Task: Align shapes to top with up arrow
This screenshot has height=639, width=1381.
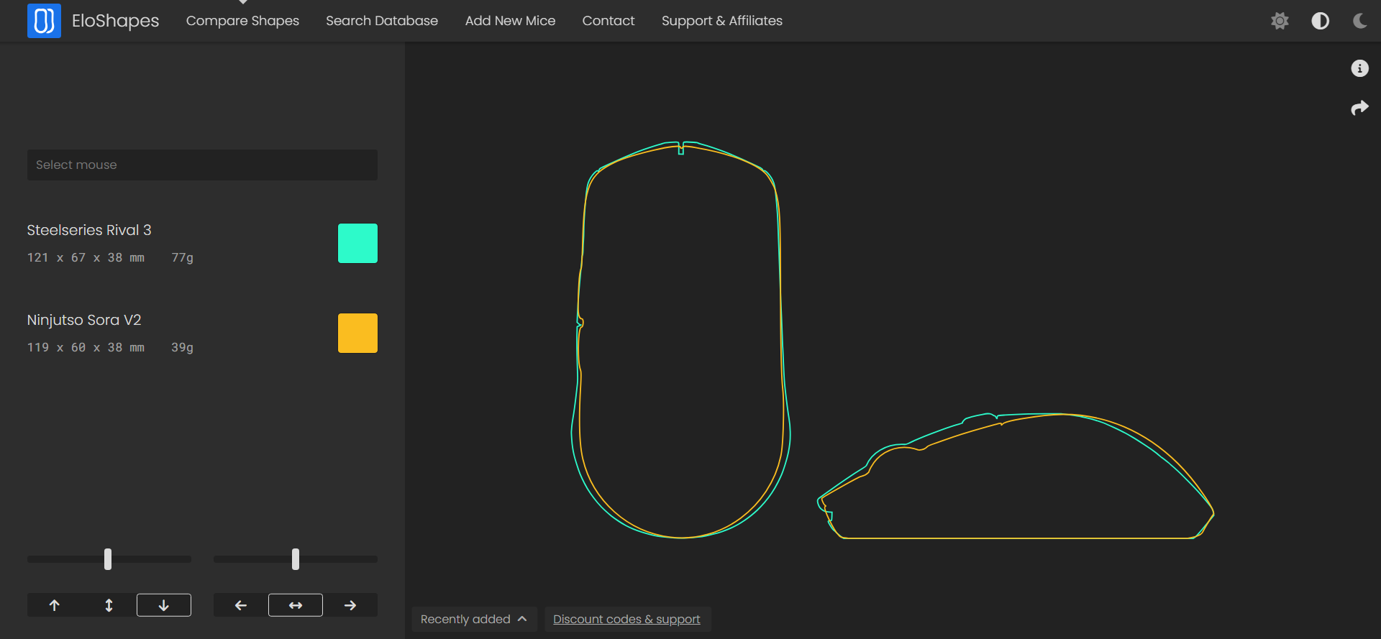Action: [x=55, y=605]
